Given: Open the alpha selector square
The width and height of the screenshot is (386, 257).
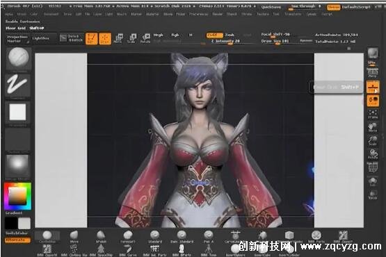Looking at the screenshot, I should pos(17,112).
